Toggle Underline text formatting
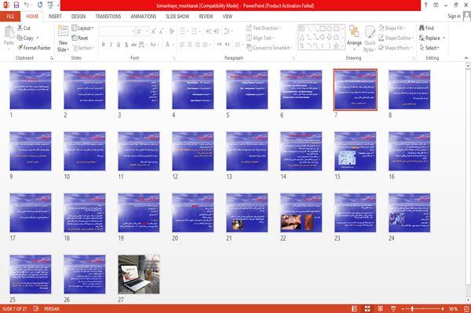This screenshot has width=471, height=313. pos(119,45)
